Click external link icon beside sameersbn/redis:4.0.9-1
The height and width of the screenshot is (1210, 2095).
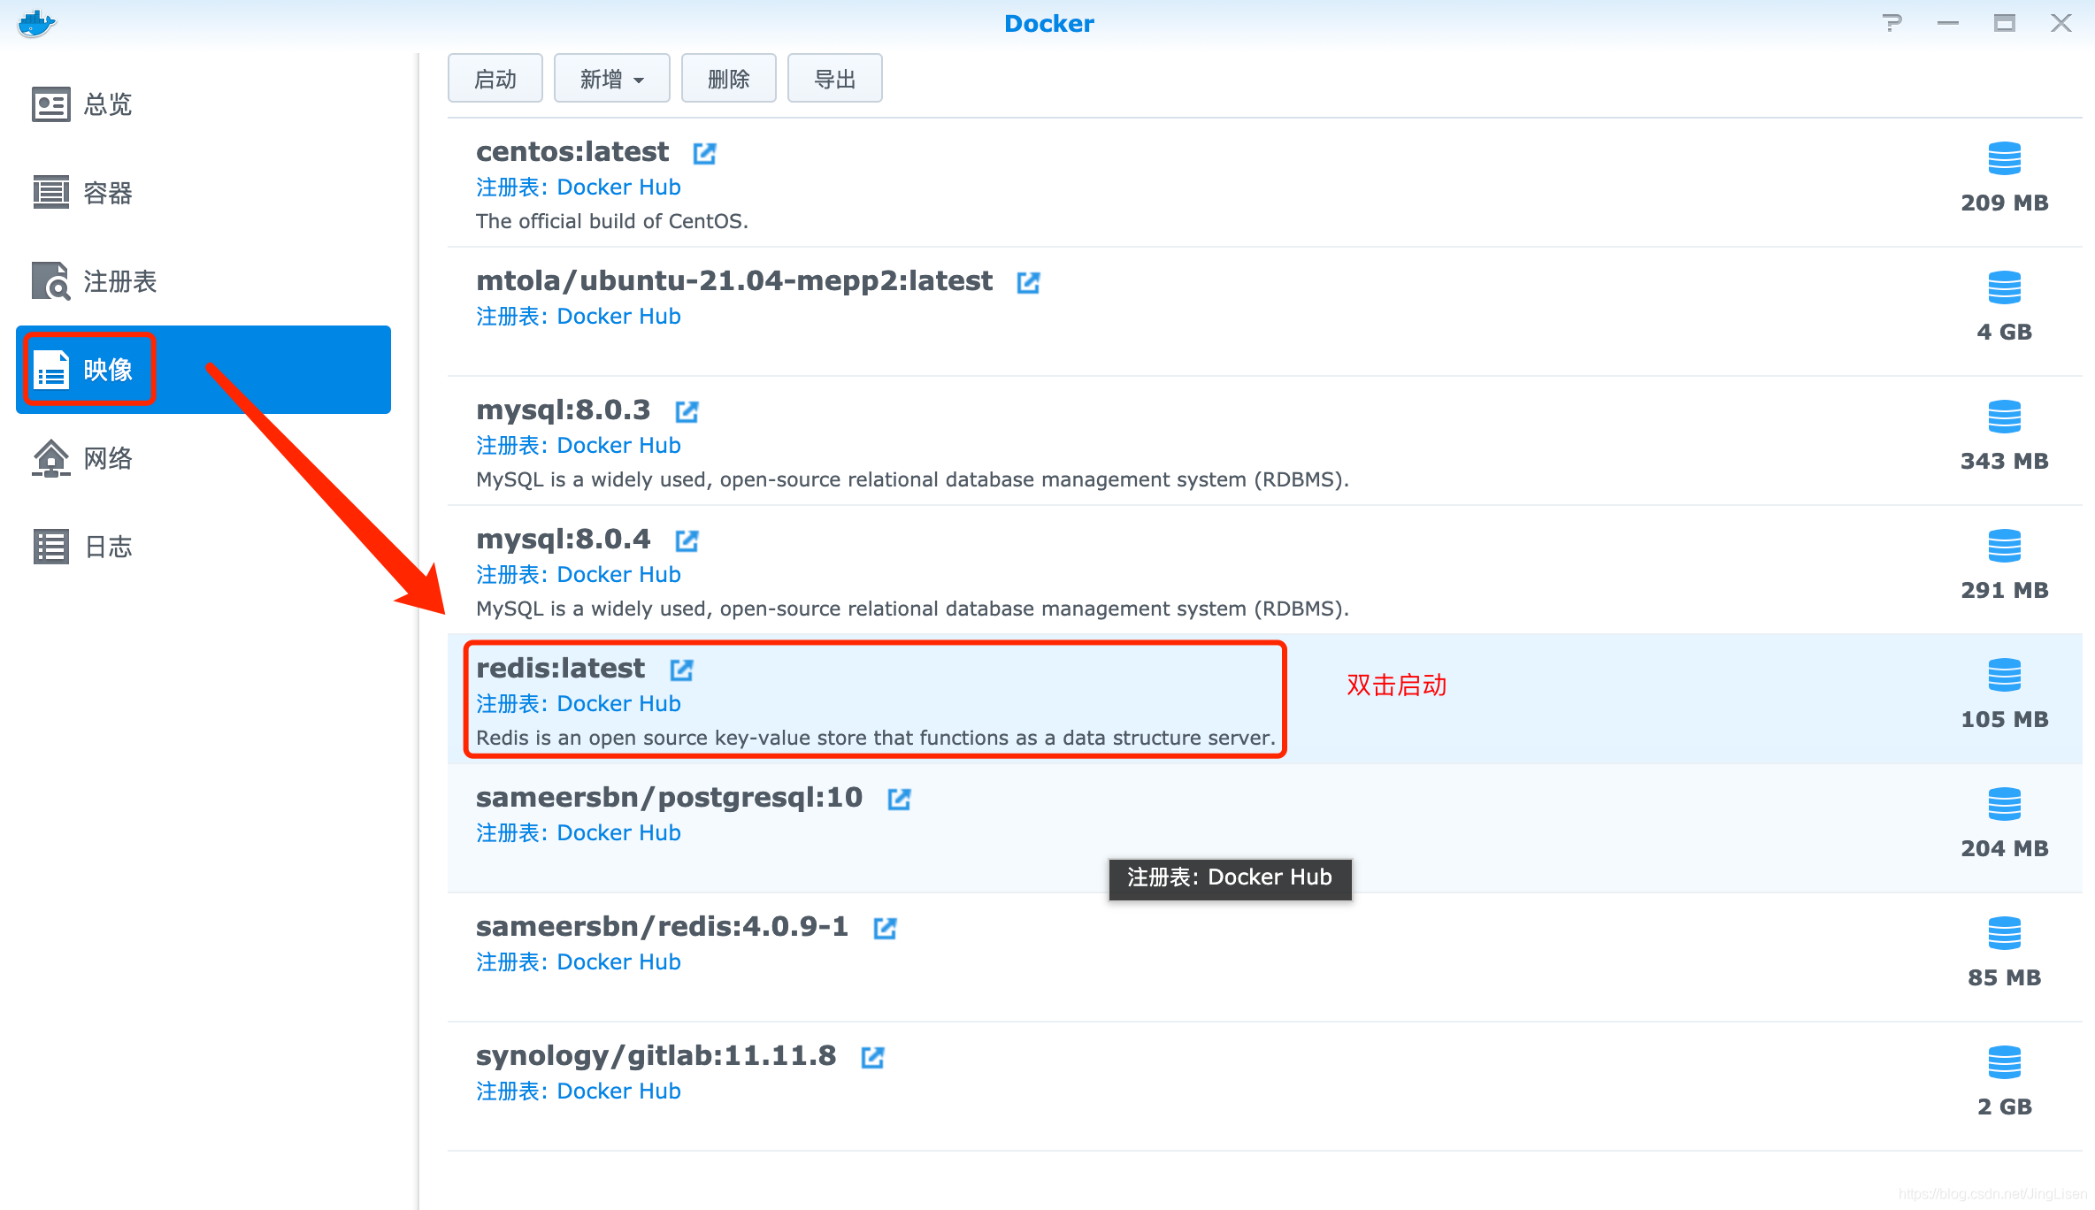(x=885, y=928)
